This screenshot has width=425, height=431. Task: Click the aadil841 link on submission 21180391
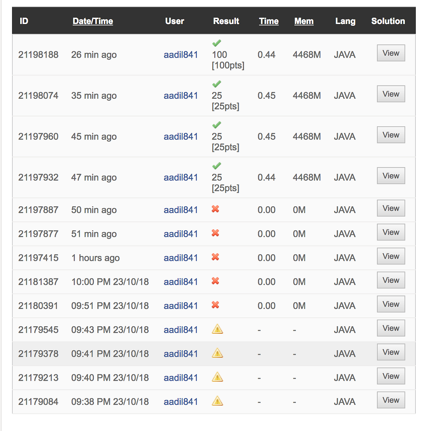181,306
